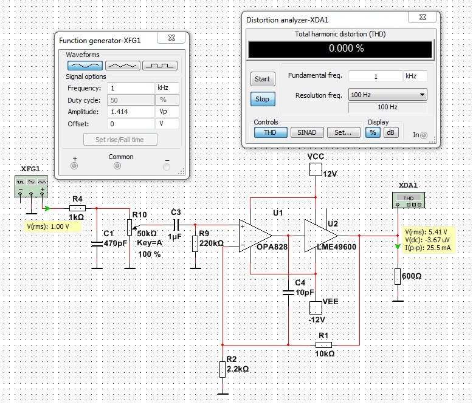473x405 pixels.
Task: Toggle the SINAD control mode
Action: (307, 132)
